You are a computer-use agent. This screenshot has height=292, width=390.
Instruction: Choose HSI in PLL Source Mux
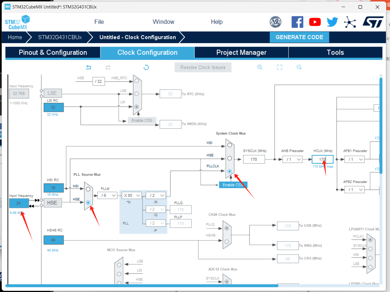point(88,189)
